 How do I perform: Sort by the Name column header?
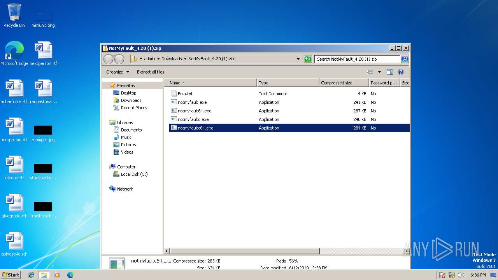click(x=210, y=83)
